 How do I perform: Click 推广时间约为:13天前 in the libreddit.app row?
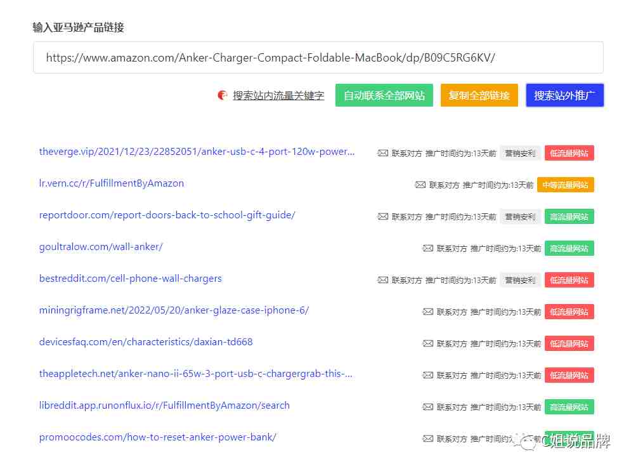pyautogui.click(x=506, y=407)
